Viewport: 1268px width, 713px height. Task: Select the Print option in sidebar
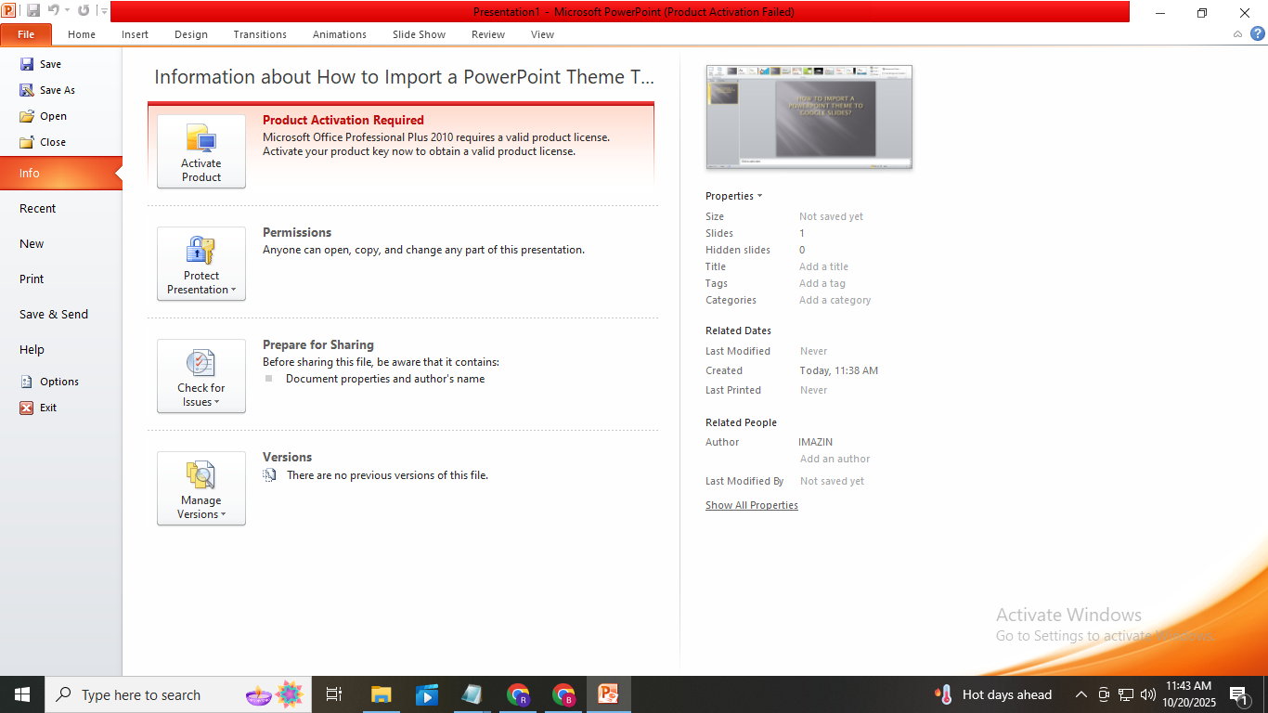tap(32, 279)
